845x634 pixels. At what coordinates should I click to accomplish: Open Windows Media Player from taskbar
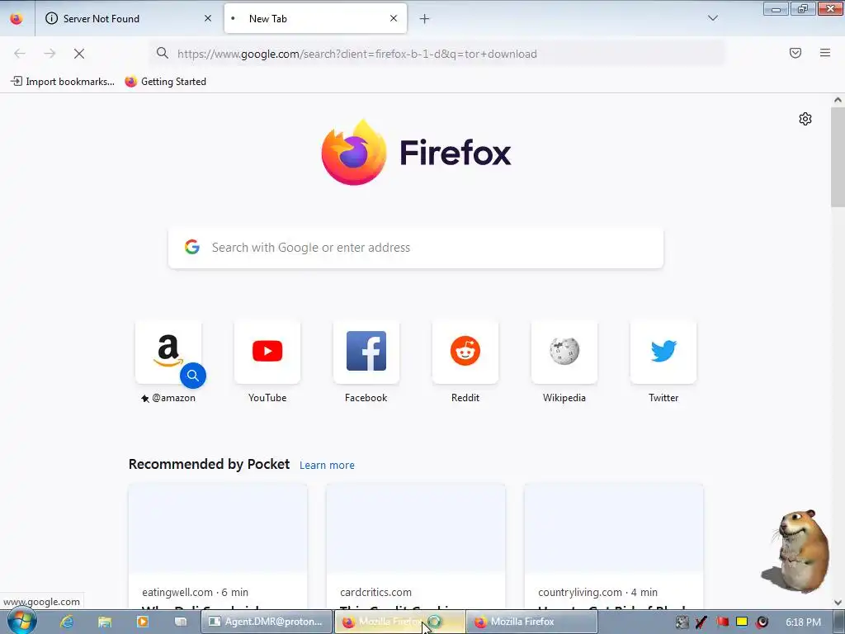pyautogui.click(x=143, y=622)
